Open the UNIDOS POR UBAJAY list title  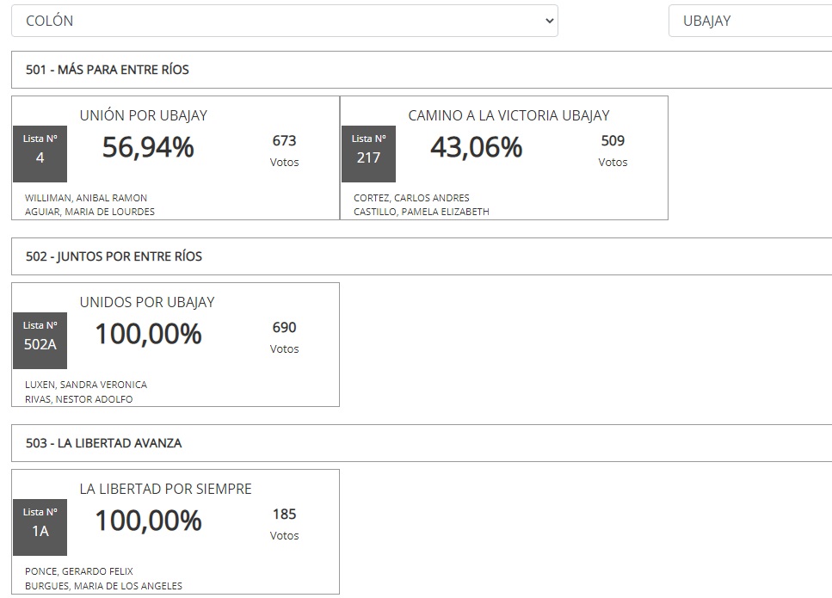[x=147, y=302]
